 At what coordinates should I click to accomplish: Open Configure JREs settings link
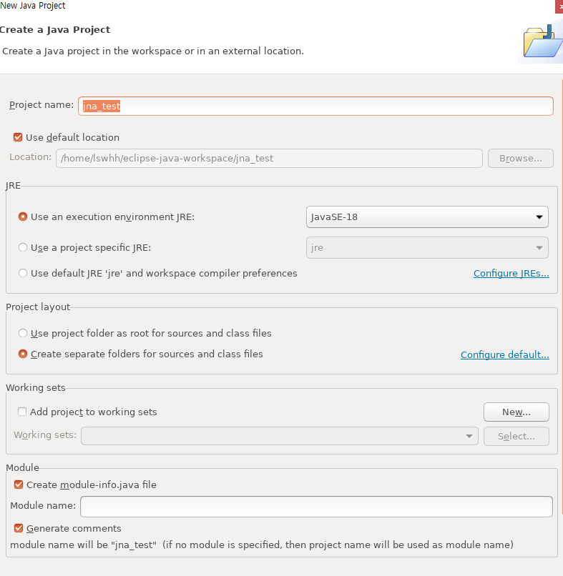[511, 273]
